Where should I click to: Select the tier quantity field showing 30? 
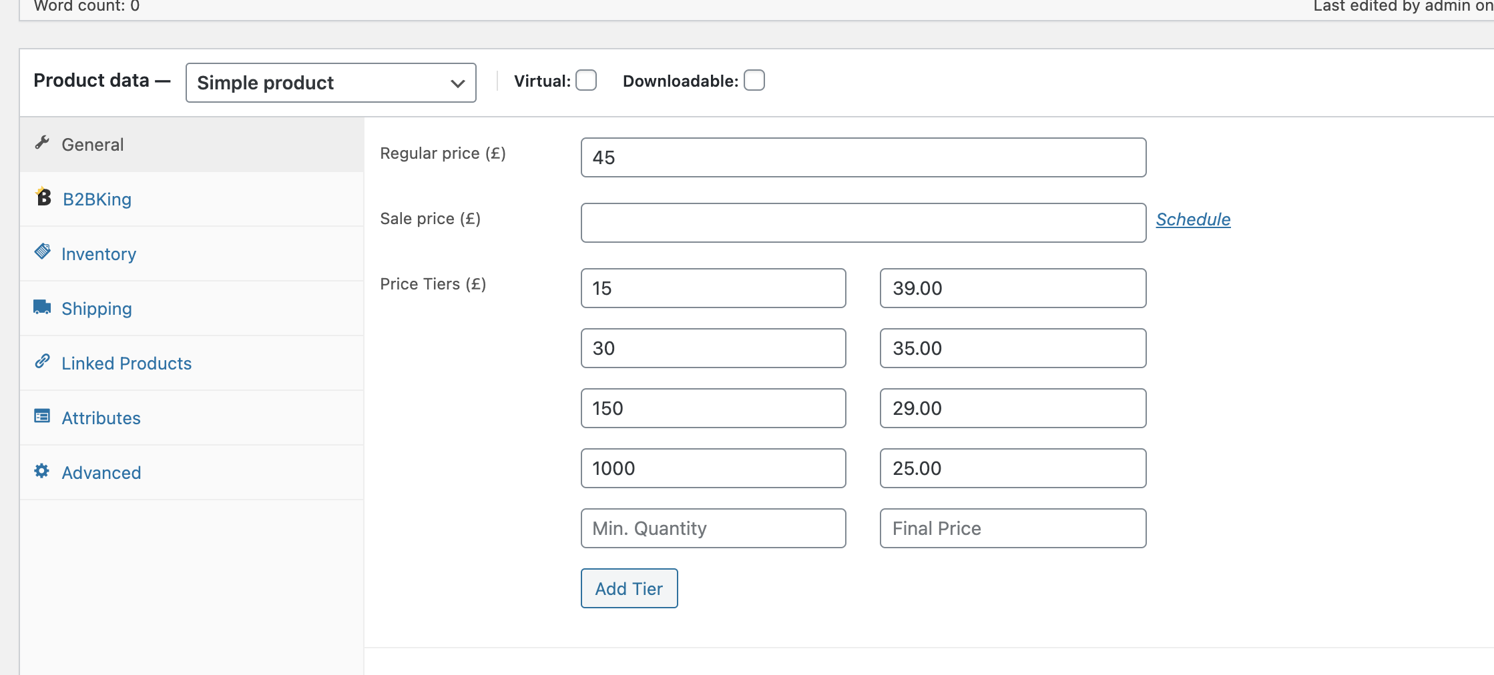(714, 348)
